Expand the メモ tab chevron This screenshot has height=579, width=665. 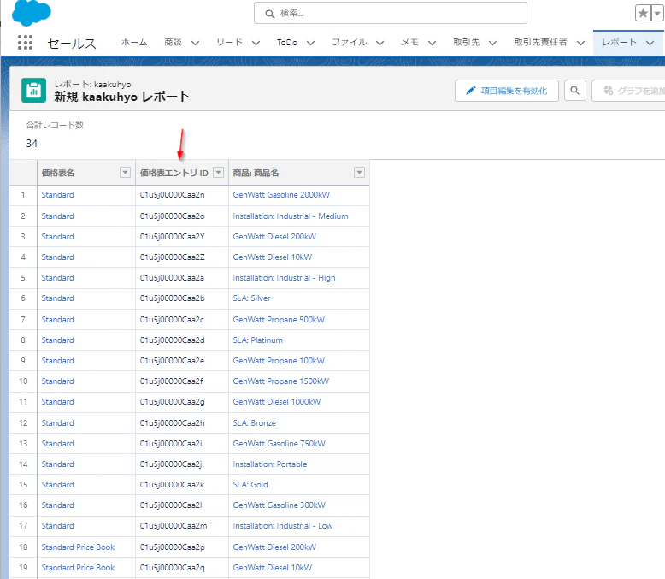pos(432,43)
